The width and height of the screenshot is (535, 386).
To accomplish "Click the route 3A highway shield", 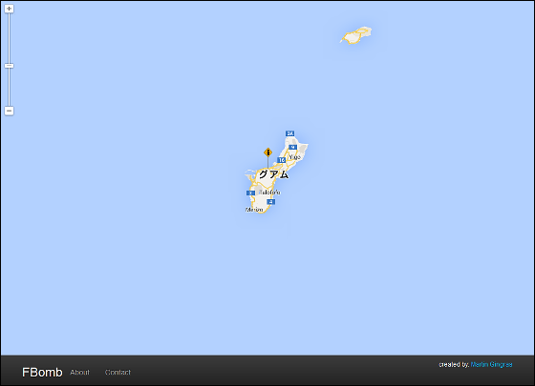I will pyautogui.click(x=290, y=133).
